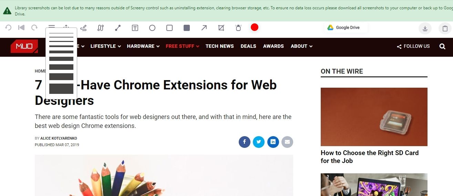Share article via email icon
Viewport: 453px width, 196px height.
tap(287, 142)
